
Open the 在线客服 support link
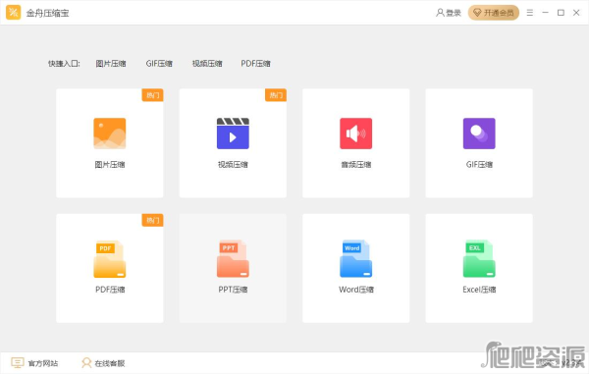[110, 363]
